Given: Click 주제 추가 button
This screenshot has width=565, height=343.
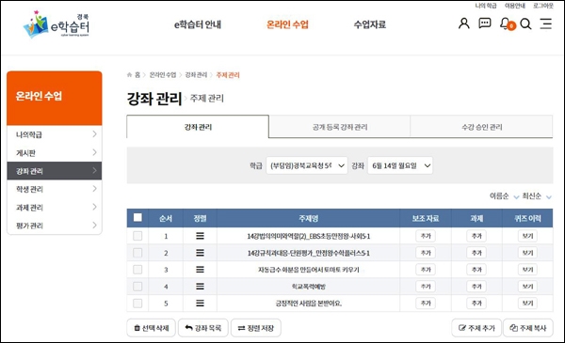Looking at the screenshot, I should click(476, 328).
